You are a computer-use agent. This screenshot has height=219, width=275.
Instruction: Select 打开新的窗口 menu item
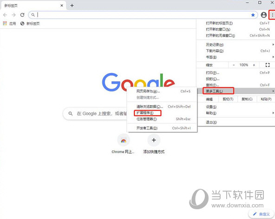pyautogui.click(x=236, y=29)
